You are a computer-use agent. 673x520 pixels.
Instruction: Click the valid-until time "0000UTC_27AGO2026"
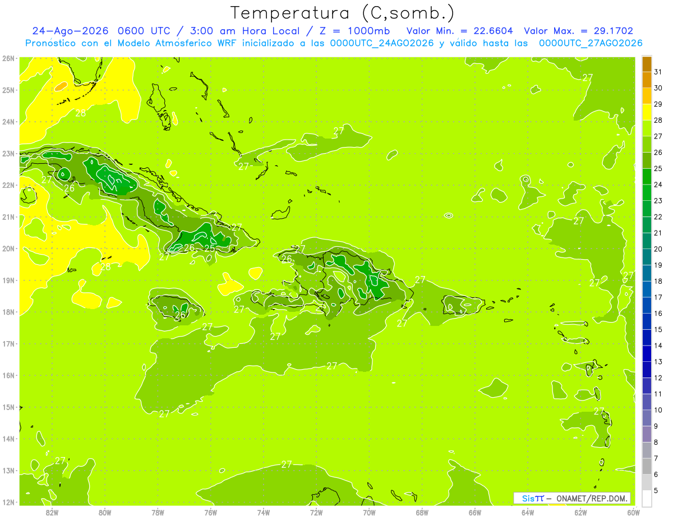591,43
